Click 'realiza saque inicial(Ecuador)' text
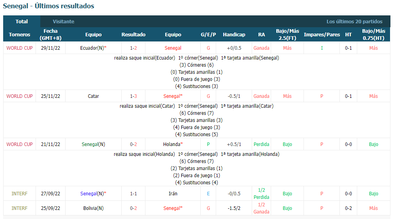 tap(145, 58)
